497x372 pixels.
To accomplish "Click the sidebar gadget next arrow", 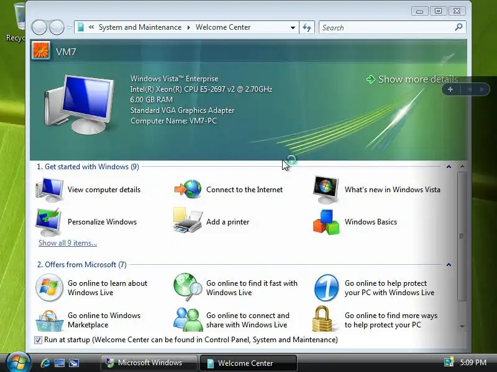I will 482,89.
